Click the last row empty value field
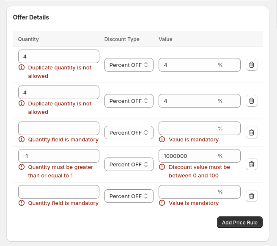The image size is (277, 246). 188,192
